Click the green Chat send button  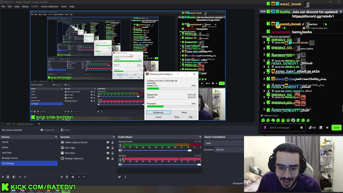pyautogui.click(x=337, y=128)
